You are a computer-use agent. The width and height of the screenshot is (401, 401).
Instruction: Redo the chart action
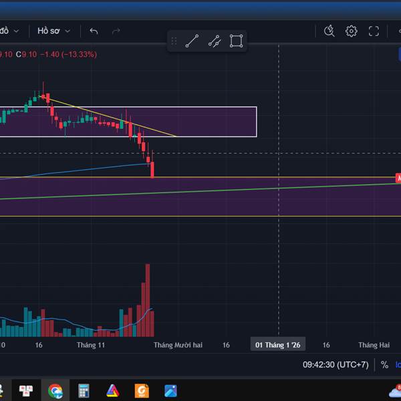pos(116,31)
